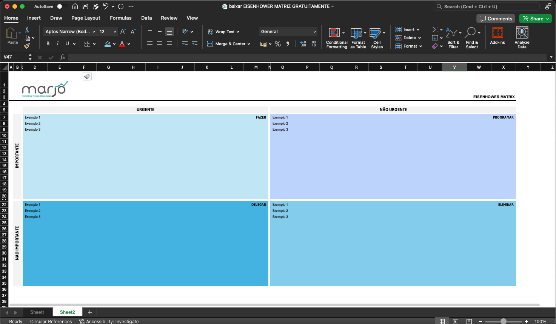The image size is (556, 324).
Task: Click Analyze Data
Action: point(522,38)
